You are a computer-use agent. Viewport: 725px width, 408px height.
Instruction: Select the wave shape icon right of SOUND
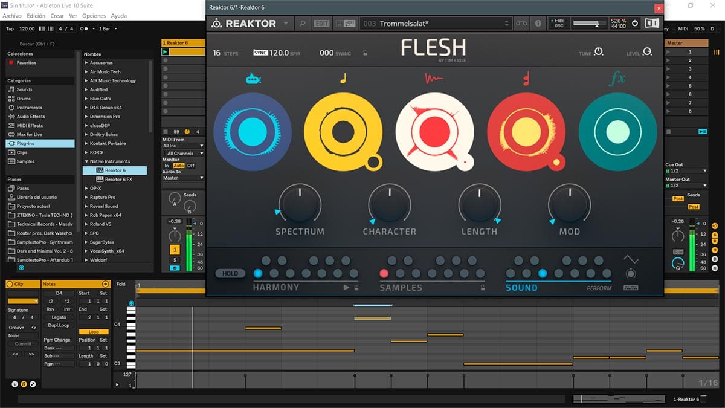[631, 259]
